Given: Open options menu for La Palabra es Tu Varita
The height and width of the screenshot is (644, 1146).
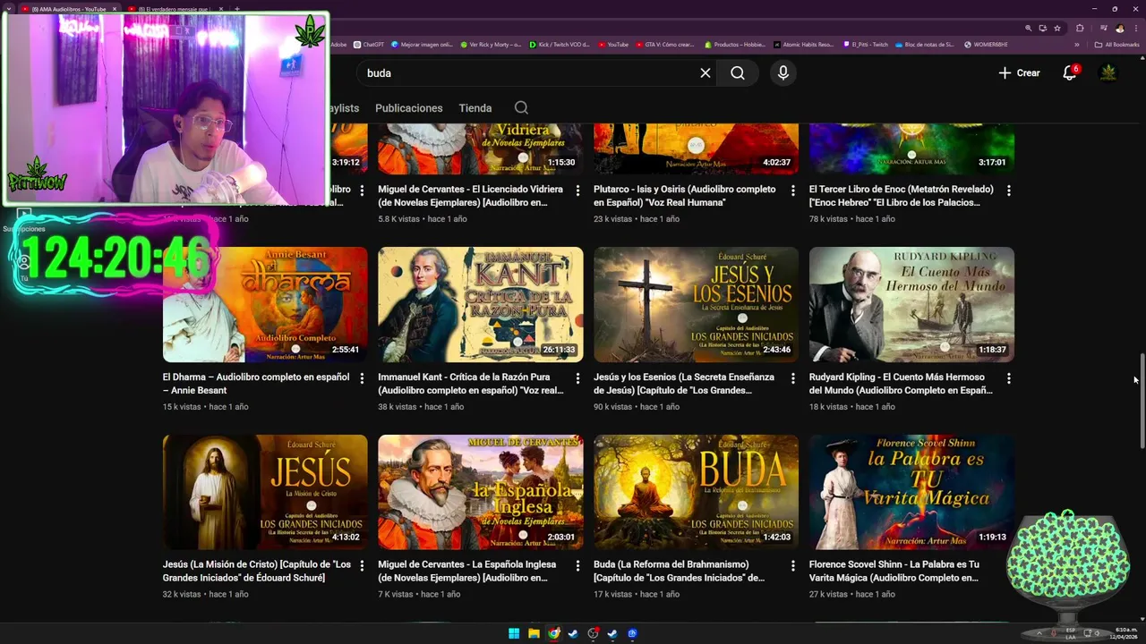Looking at the screenshot, I should pos(1008,566).
